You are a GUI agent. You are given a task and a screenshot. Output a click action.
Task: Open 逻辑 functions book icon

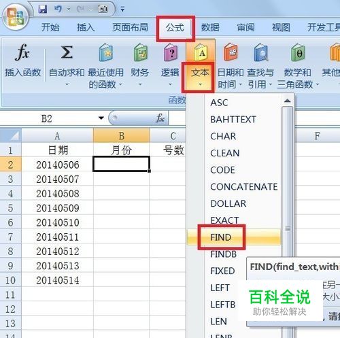click(x=171, y=52)
